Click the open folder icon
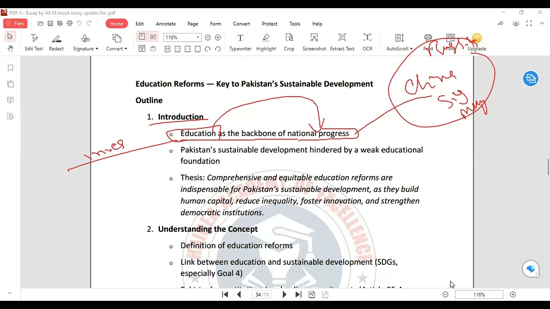 40,24
